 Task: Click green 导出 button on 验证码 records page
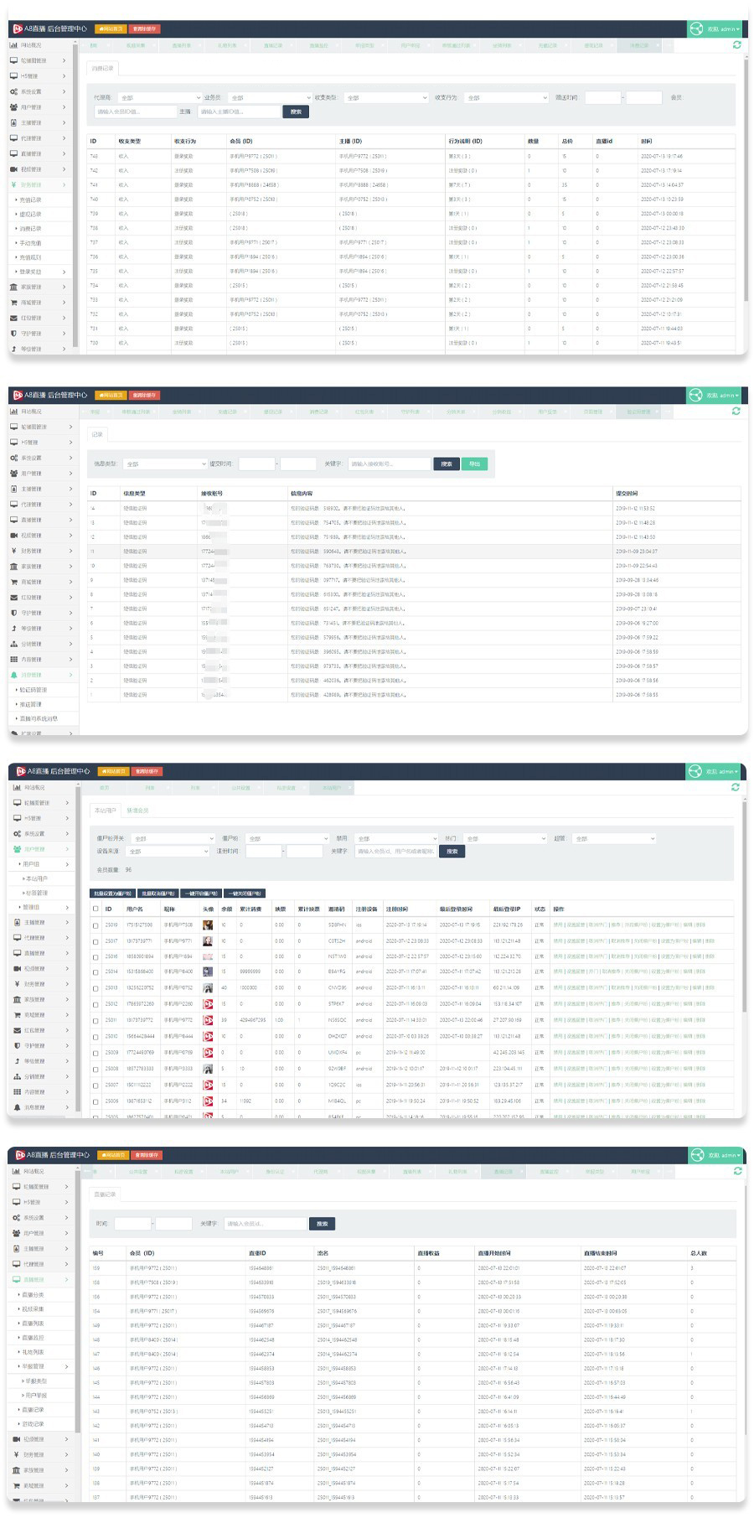(x=474, y=464)
